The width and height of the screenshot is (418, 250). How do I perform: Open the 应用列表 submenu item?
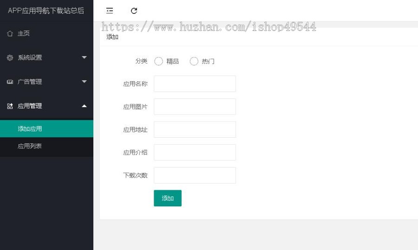(46, 146)
